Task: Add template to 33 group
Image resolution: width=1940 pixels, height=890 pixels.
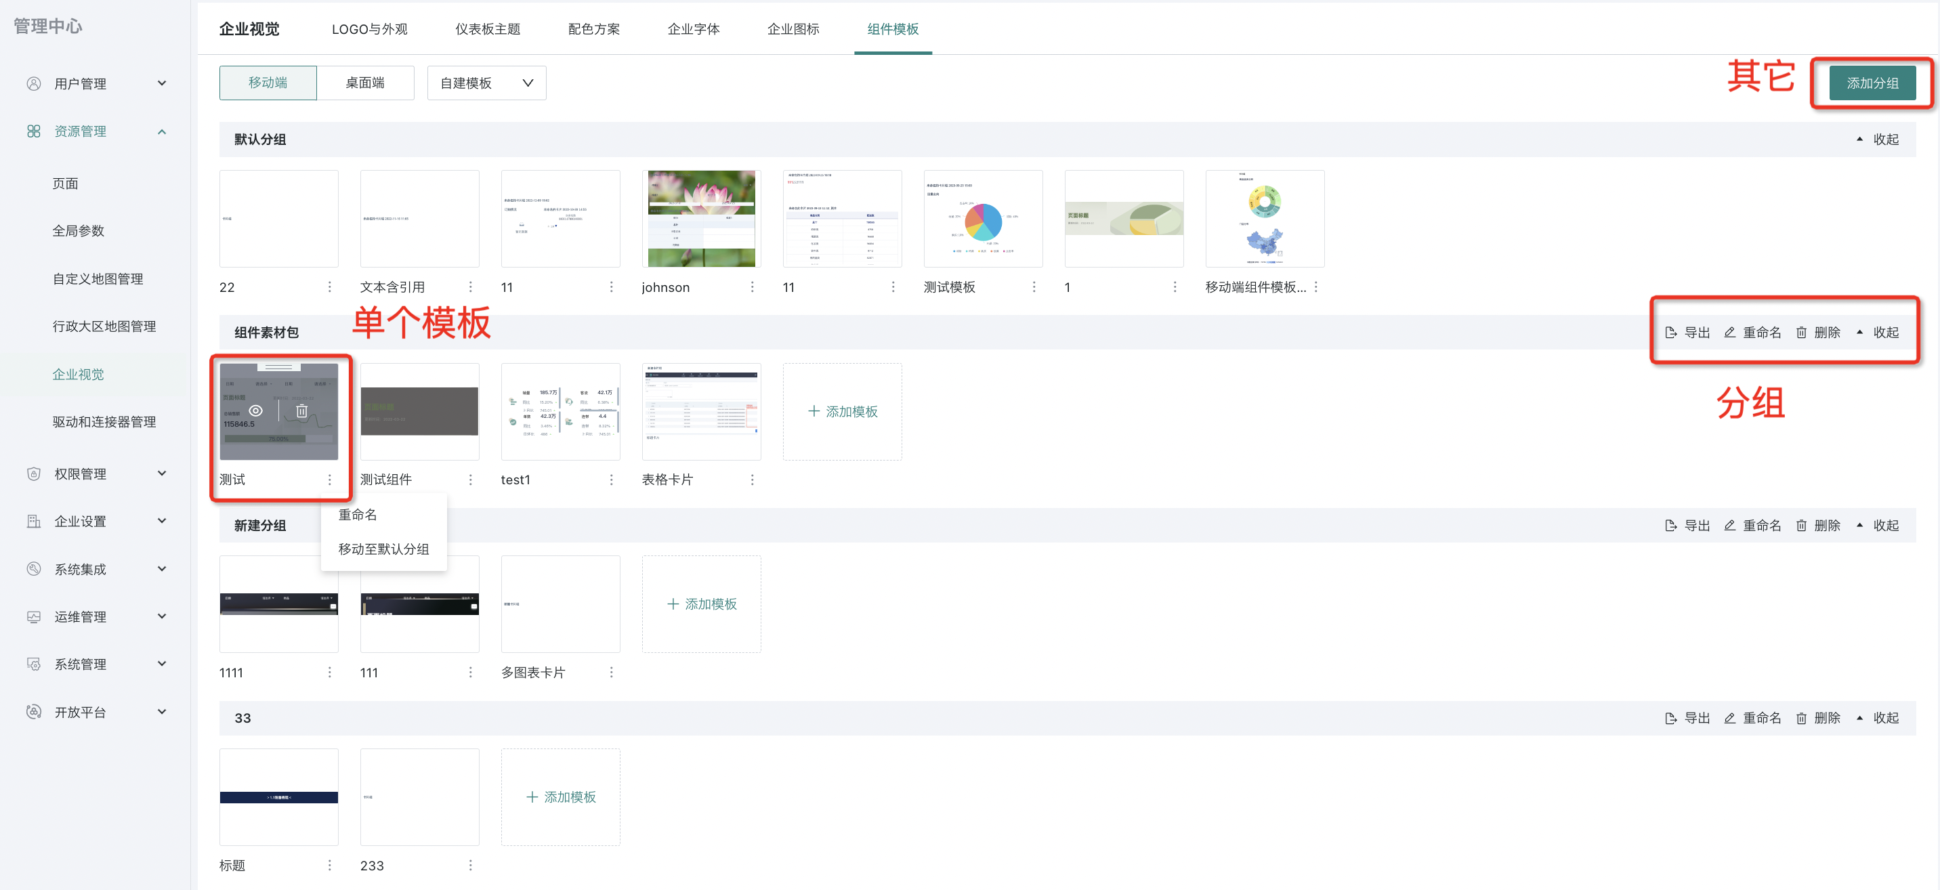Action: click(x=561, y=797)
